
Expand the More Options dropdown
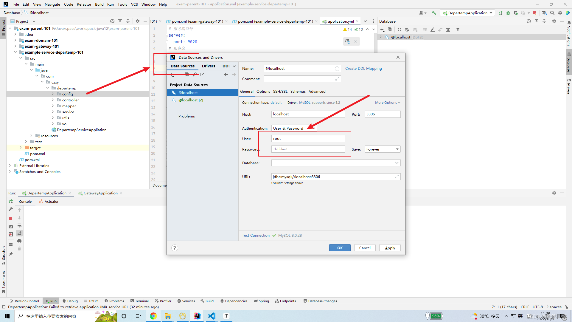[x=387, y=103]
